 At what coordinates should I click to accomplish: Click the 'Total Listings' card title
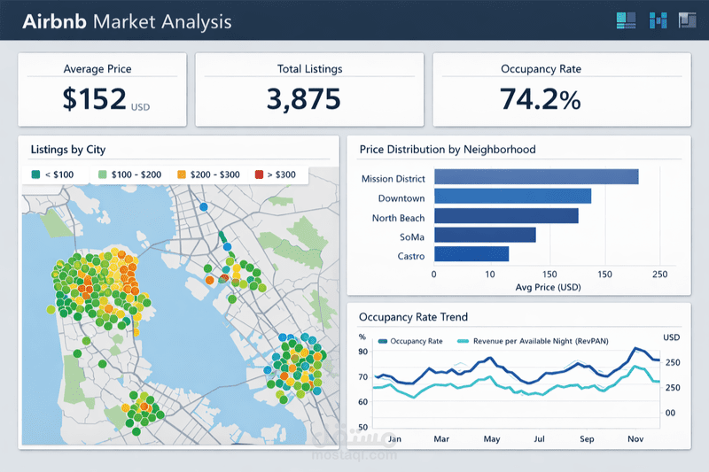click(x=309, y=69)
